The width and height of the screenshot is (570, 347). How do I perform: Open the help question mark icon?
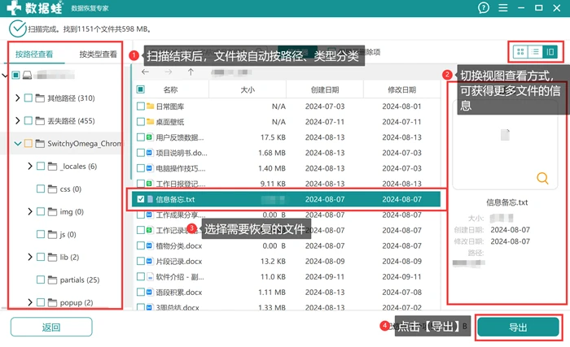click(484, 7)
